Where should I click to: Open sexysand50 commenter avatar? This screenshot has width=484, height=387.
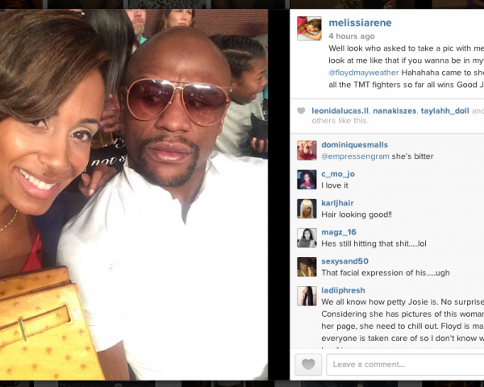click(307, 267)
